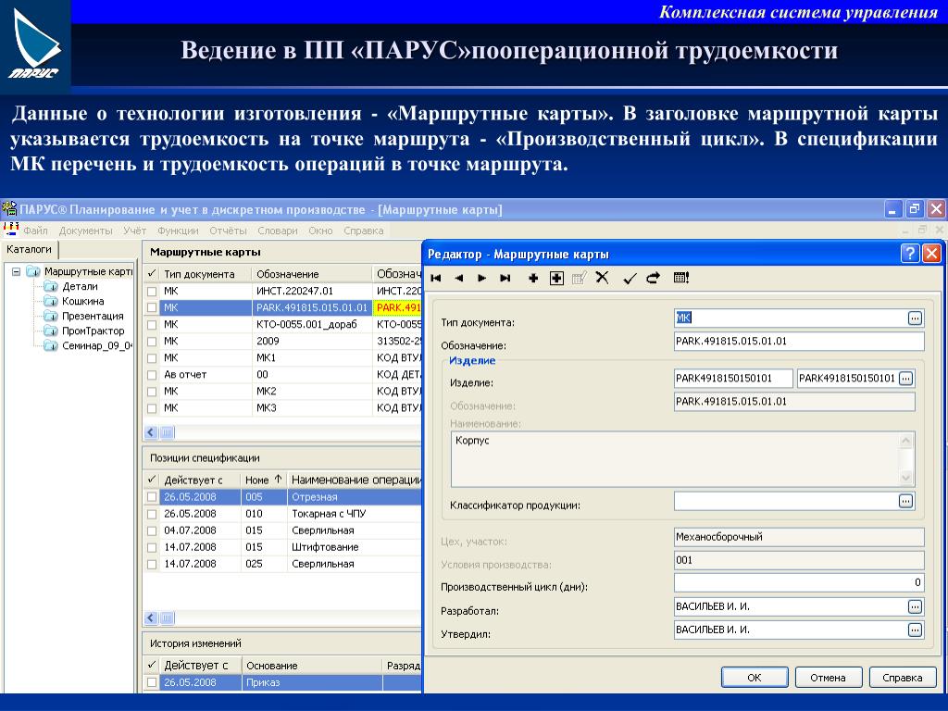Viewport: 948px width, 711px height.
Task: Click scroll-up arrow in Наименование text area
Action: coord(905,441)
